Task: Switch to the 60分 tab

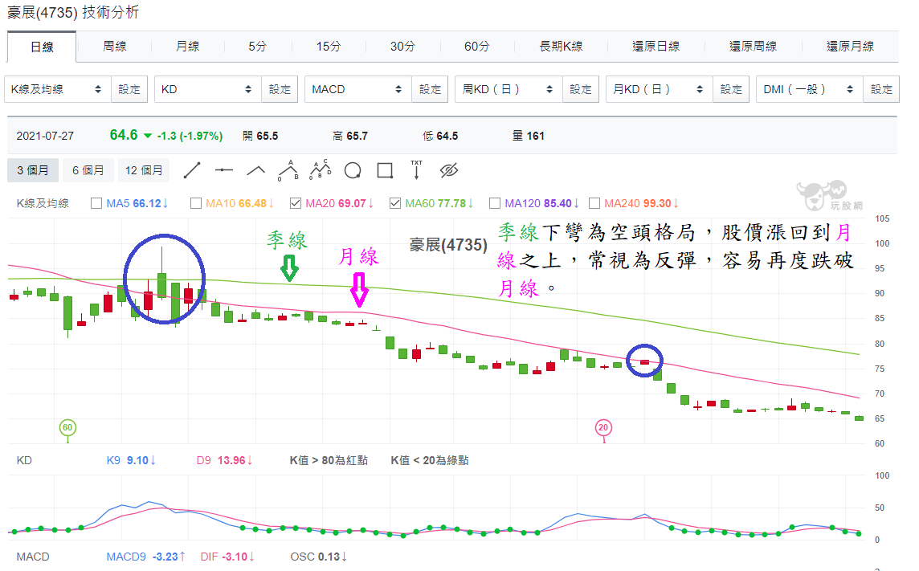Action: 476,47
